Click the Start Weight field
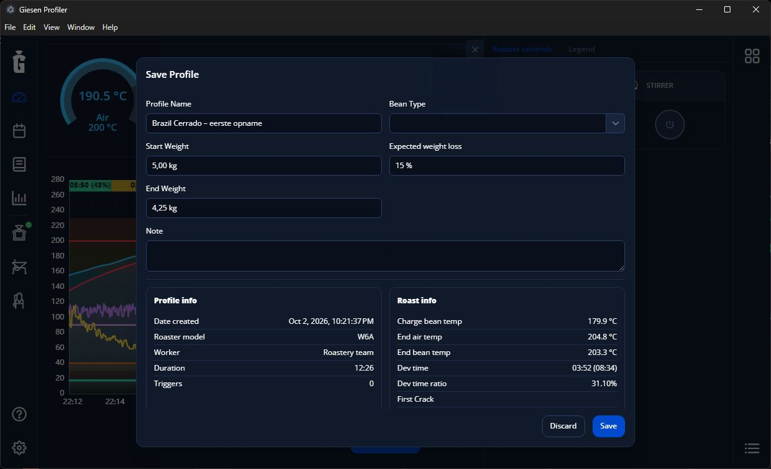Viewport: 771px width, 469px height. pyautogui.click(x=264, y=166)
